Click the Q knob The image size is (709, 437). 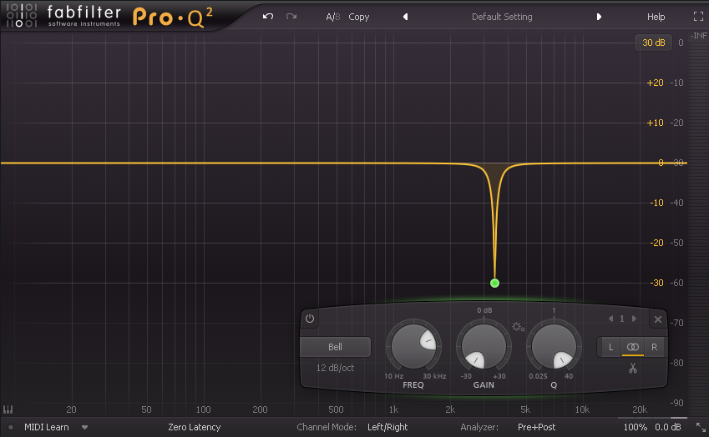click(554, 347)
